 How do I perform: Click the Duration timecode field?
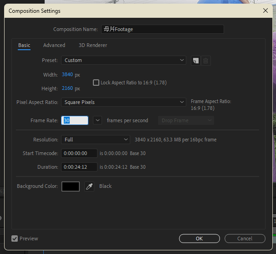point(79,167)
